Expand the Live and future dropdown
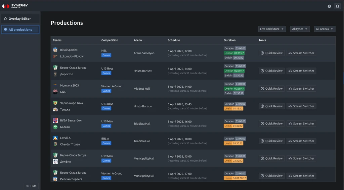 point(272,29)
